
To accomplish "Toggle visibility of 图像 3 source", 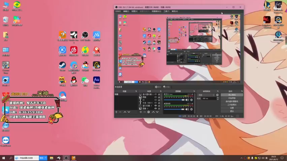I will tap(156, 108).
